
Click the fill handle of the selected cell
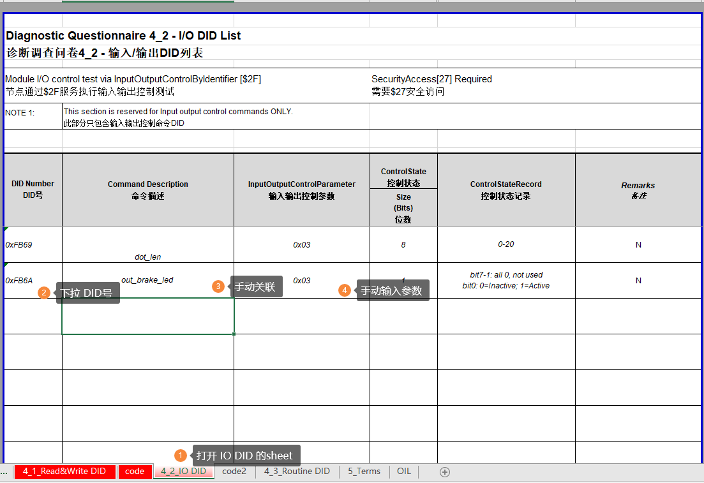click(234, 334)
